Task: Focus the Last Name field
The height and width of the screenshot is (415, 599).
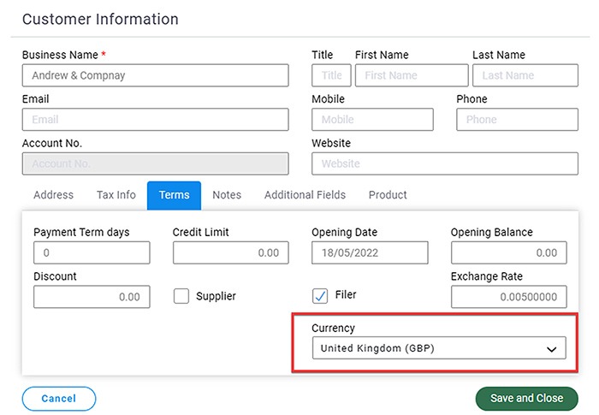Action: click(525, 75)
